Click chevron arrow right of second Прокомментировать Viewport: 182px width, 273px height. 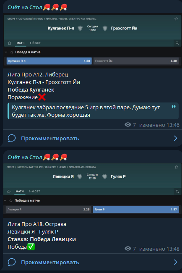pos(176,262)
